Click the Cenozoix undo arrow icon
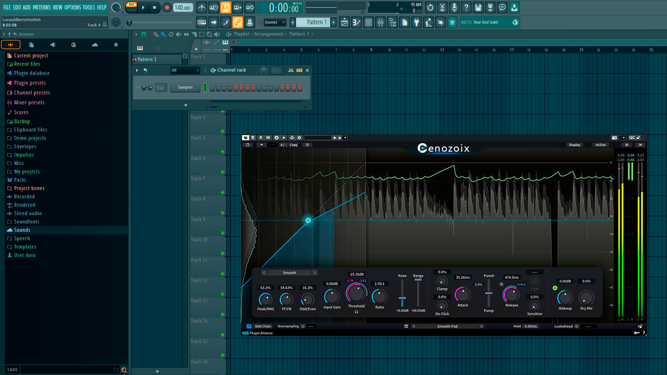 tap(262, 145)
